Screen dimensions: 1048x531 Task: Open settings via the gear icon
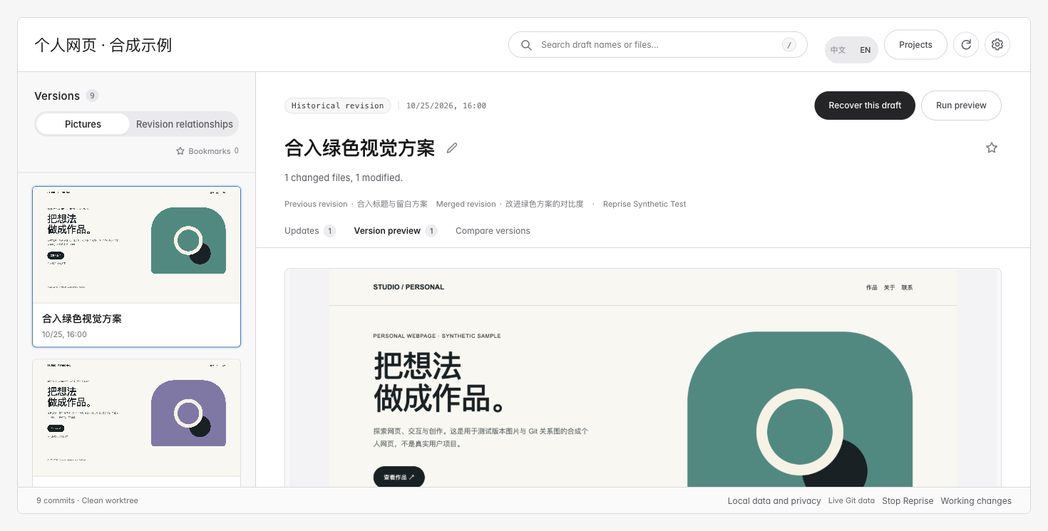click(x=997, y=45)
